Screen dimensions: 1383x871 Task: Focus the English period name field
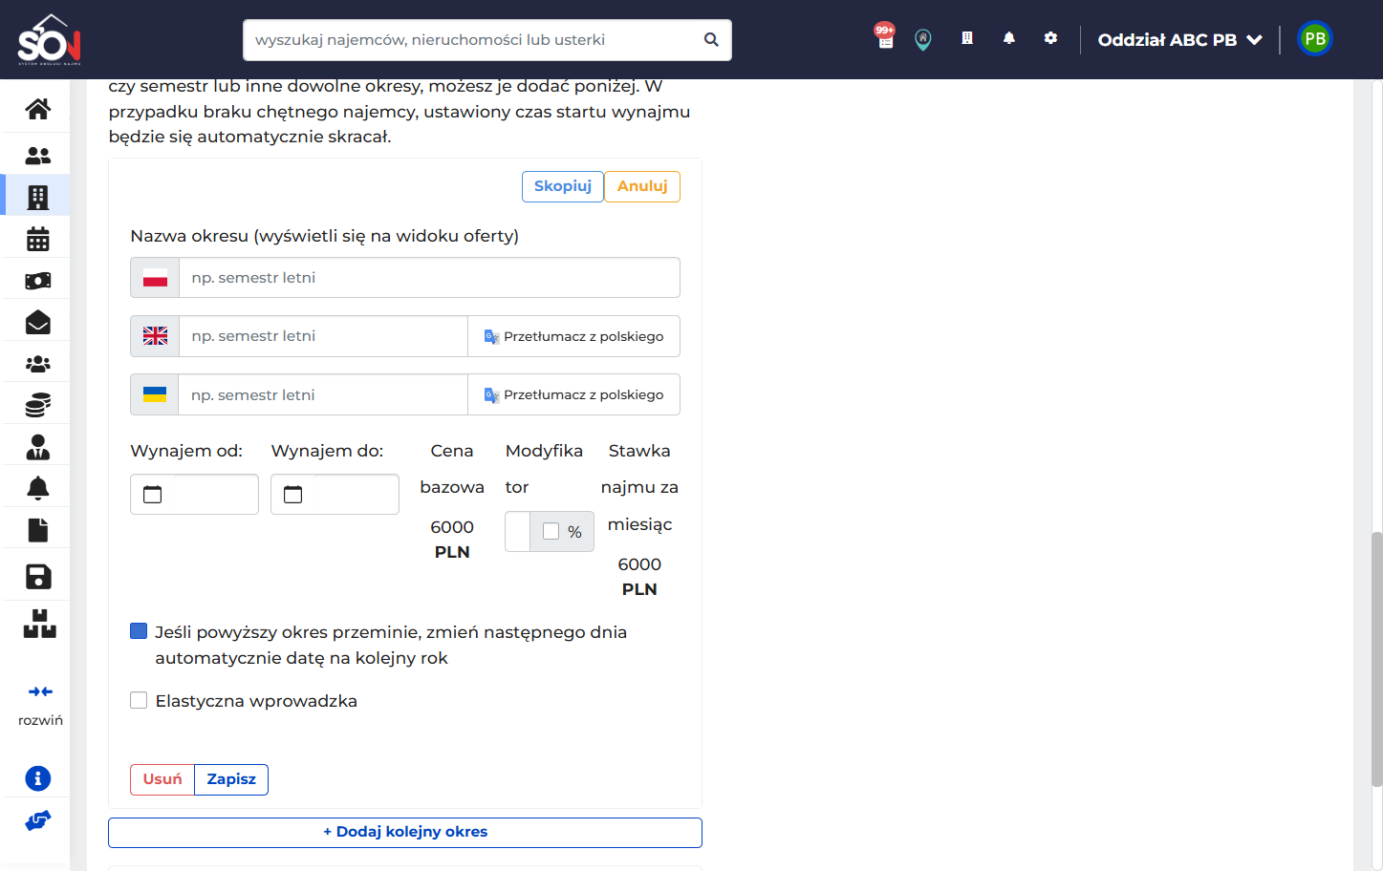tap(323, 336)
